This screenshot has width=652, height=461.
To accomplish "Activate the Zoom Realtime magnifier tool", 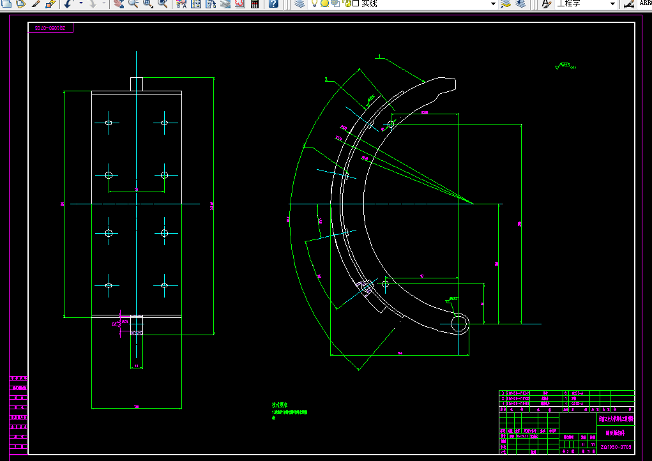I will (x=133, y=4).
